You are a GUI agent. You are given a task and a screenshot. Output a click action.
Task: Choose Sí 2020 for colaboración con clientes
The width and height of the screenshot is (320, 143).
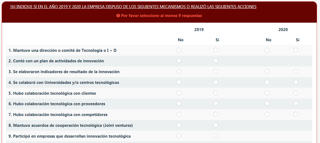[x=296, y=93]
